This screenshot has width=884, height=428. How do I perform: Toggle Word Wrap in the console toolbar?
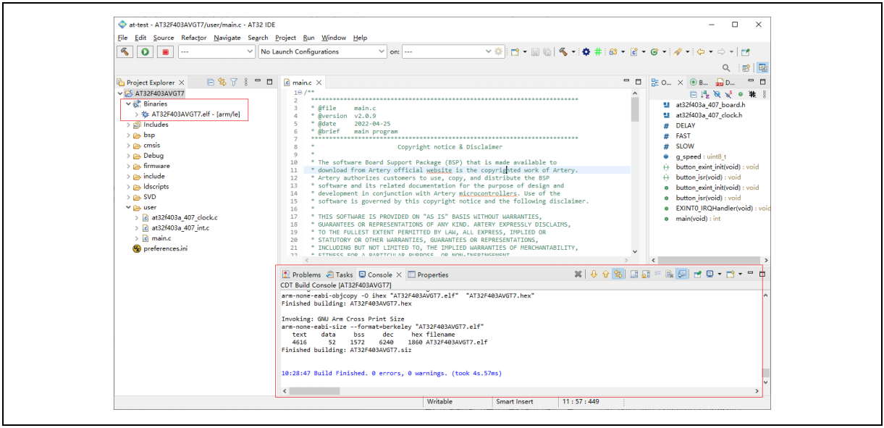(x=658, y=274)
